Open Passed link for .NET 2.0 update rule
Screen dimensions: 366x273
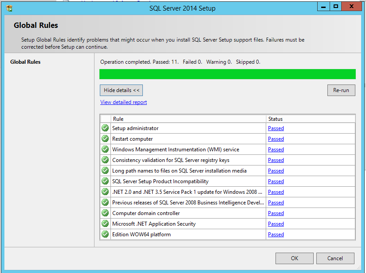(276, 192)
